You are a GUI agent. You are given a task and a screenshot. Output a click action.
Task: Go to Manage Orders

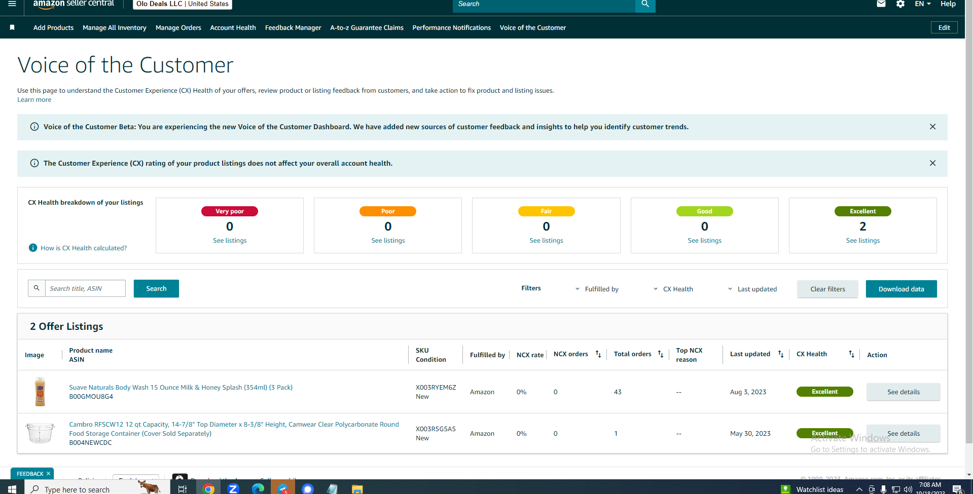pyautogui.click(x=178, y=27)
